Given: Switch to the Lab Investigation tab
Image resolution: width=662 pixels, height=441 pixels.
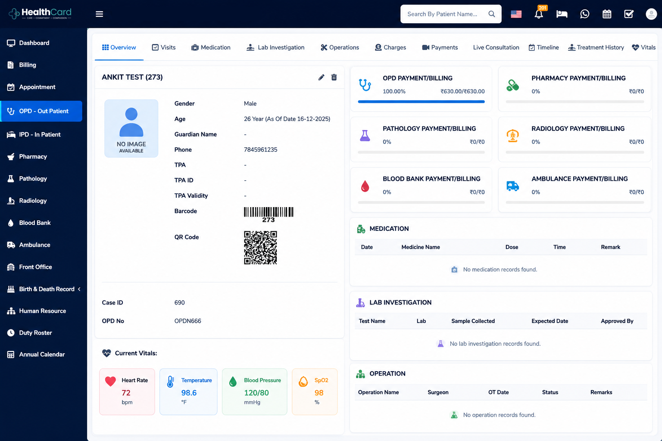Looking at the screenshot, I should (275, 47).
